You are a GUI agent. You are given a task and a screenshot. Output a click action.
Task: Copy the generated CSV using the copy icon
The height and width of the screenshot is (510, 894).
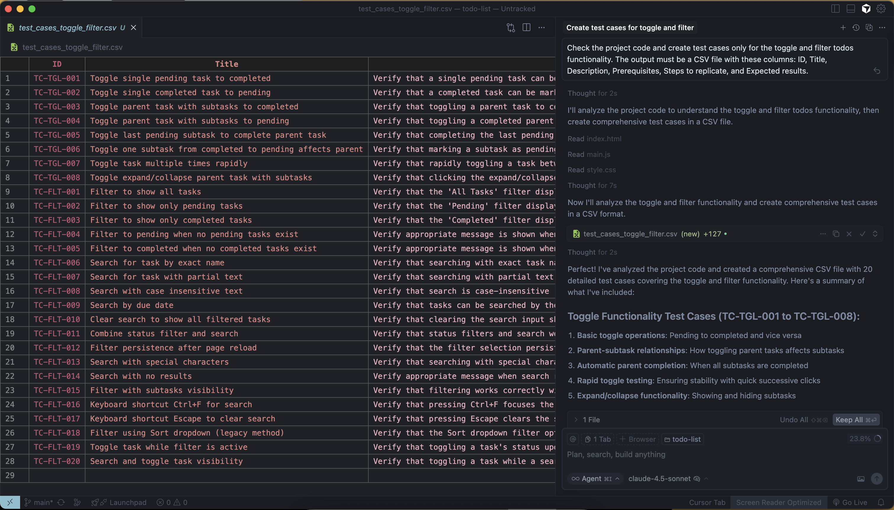(x=835, y=234)
